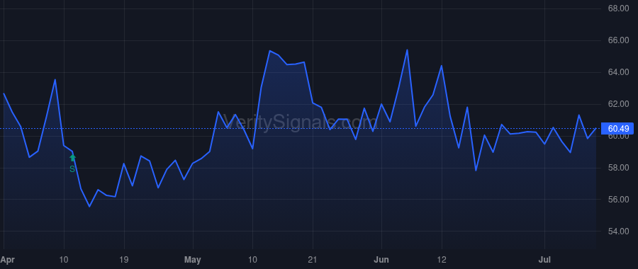Click the 68.00 price axis label

coord(618,8)
